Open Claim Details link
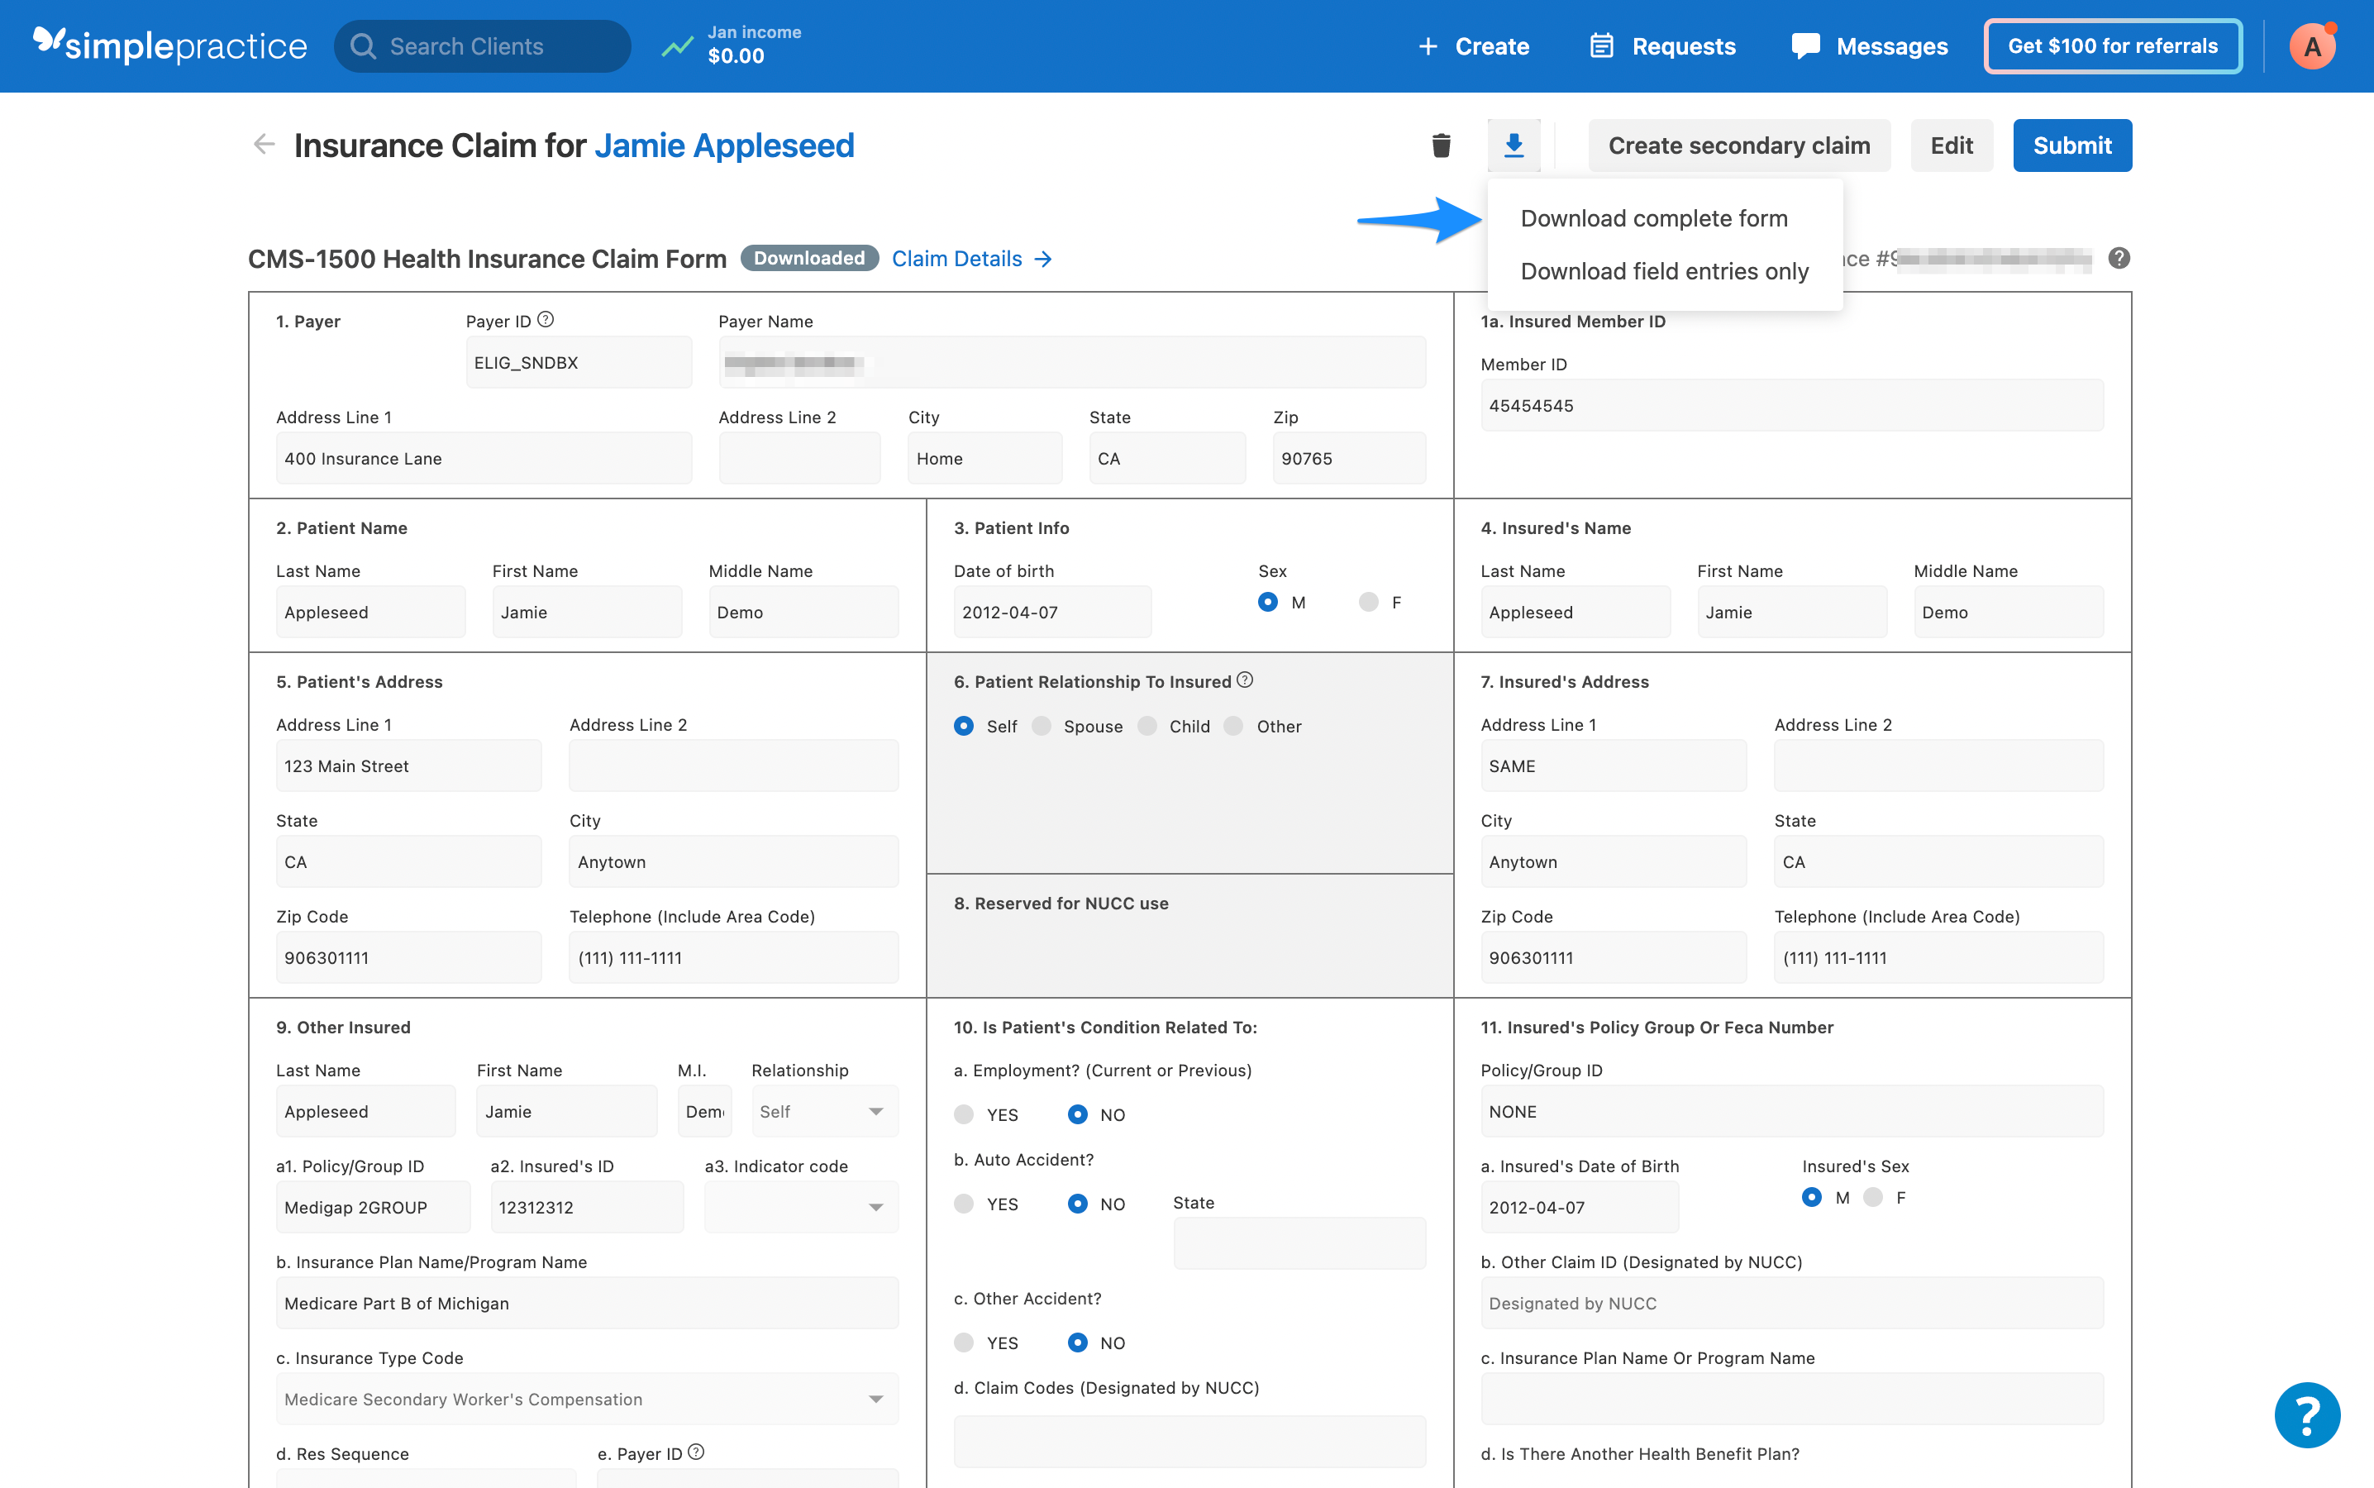 [957, 258]
